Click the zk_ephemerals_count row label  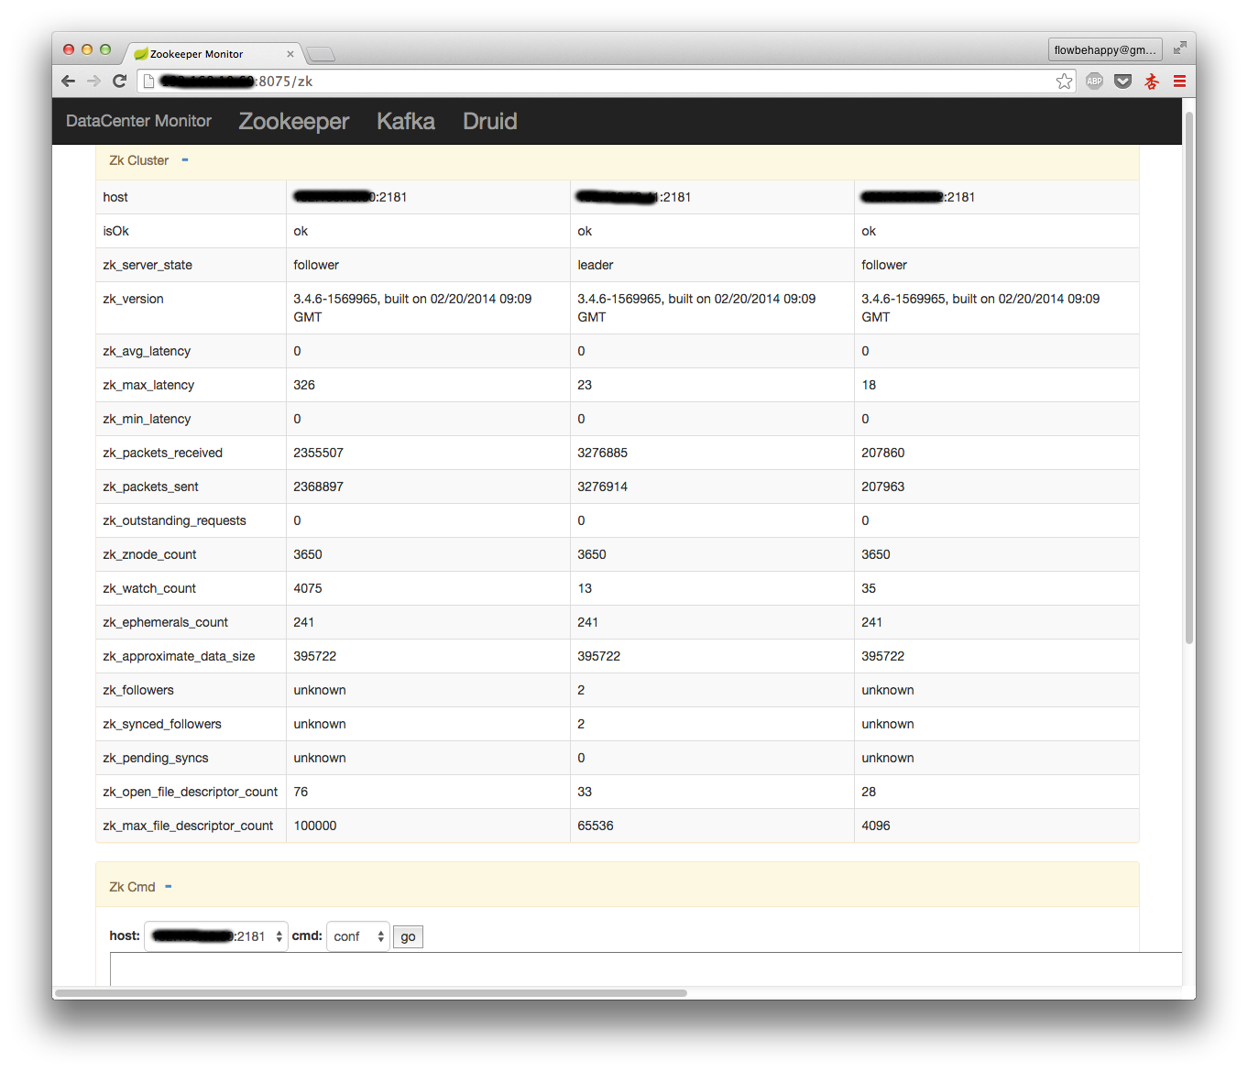point(165,622)
